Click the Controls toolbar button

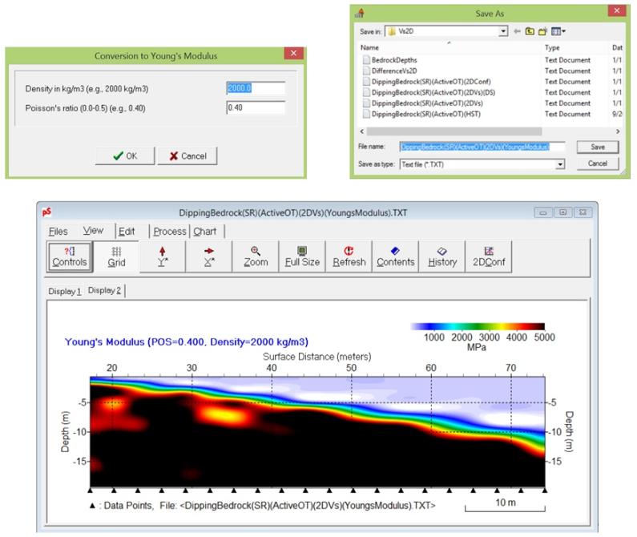pos(69,256)
